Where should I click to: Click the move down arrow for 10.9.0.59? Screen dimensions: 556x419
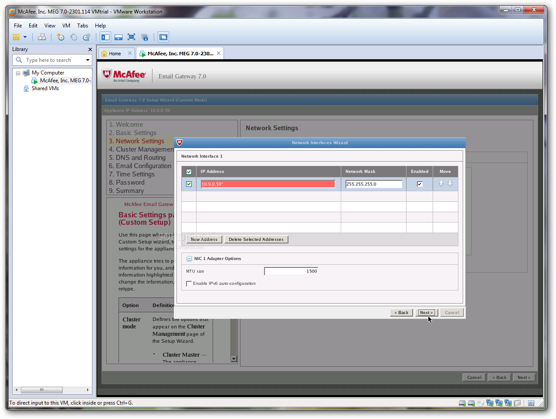pos(450,183)
